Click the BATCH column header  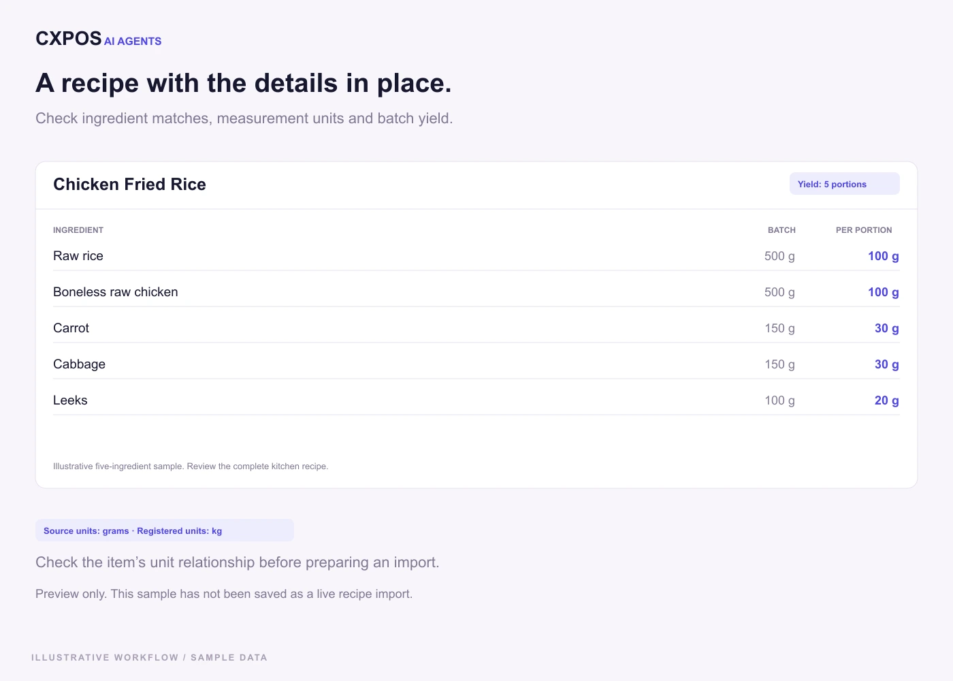coord(781,230)
